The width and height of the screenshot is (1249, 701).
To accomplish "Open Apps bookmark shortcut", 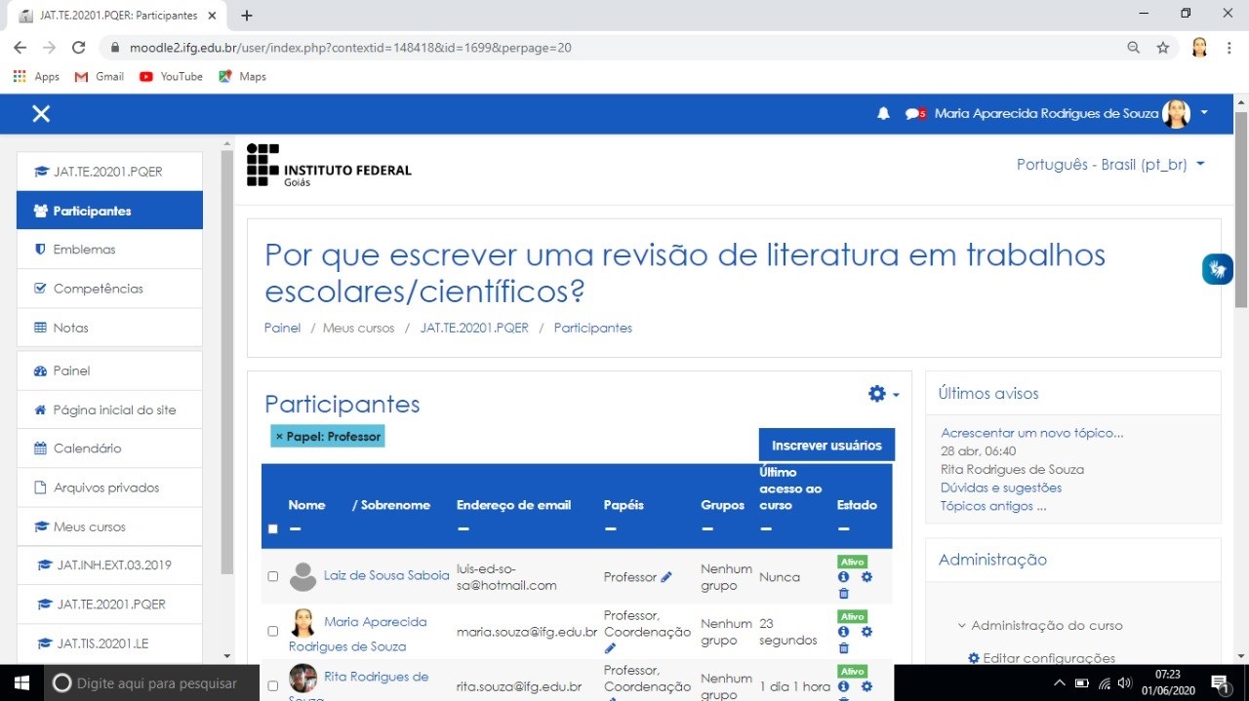I will [x=36, y=76].
